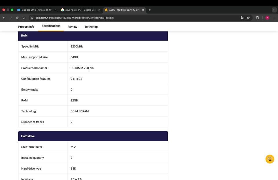Image resolution: width=278 pixels, height=180 pixels.
Task: Click the browser forward arrow
Action: pos(11,18)
